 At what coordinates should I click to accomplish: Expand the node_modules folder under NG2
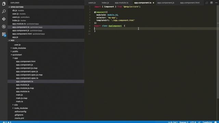[19, 48]
